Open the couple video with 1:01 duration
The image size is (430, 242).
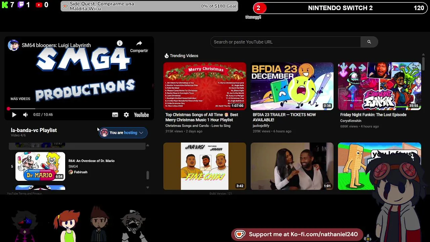292,166
